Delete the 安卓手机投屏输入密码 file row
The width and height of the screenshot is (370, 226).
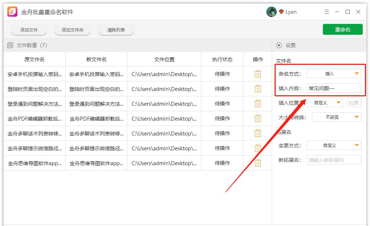click(258, 74)
